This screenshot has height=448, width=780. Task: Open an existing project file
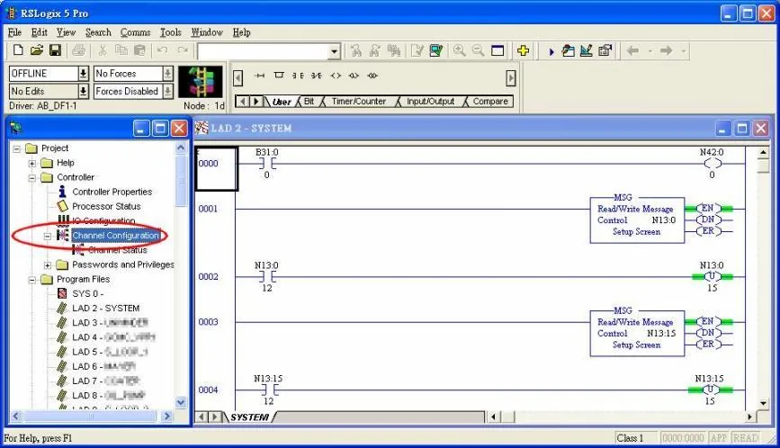(36, 50)
